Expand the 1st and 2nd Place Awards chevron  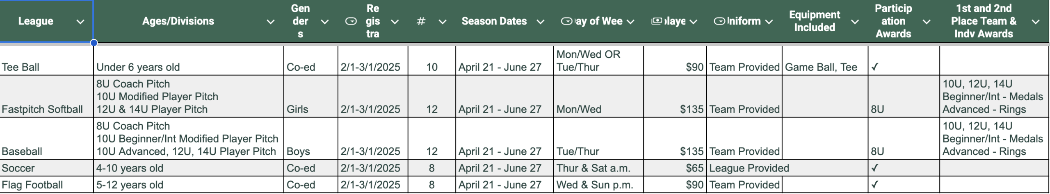click(x=1036, y=22)
